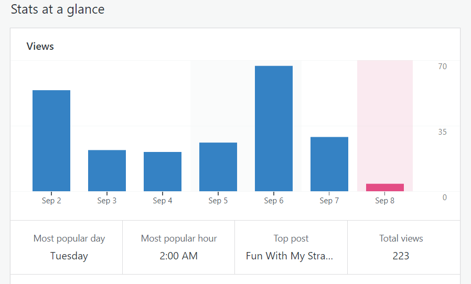Click the Most popular hour 2:00 AM card
The width and height of the screenshot is (471, 284).
(x=179, y=247)
